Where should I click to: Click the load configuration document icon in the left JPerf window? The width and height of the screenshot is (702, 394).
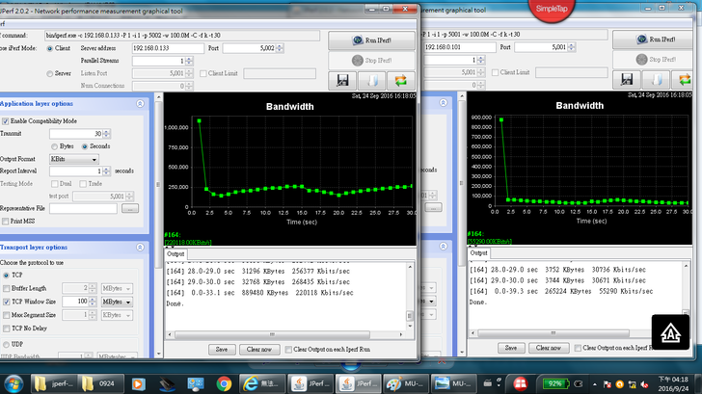[370, 80]
